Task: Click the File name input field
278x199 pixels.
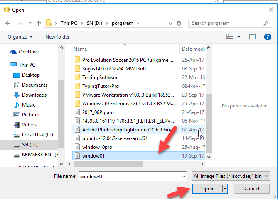Action: coord(130,176)
